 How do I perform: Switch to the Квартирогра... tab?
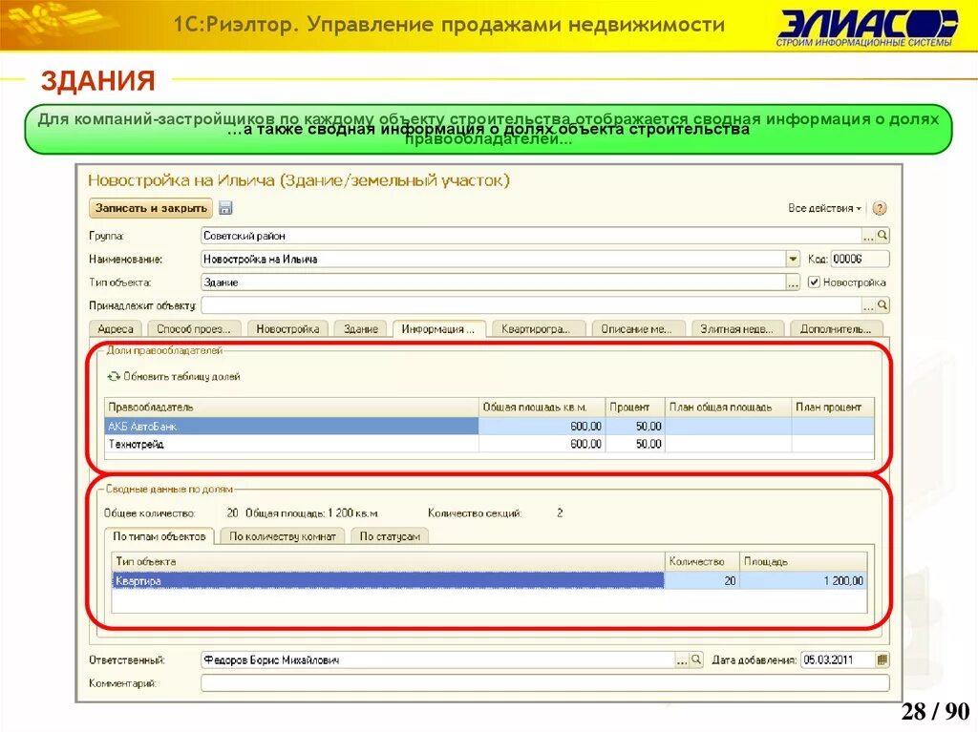537,328
